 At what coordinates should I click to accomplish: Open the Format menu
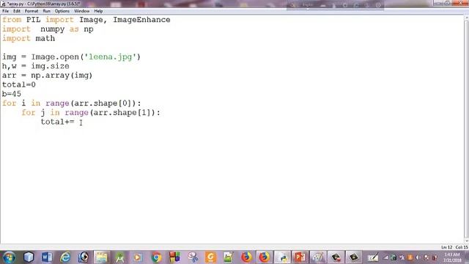pos(32,11)
